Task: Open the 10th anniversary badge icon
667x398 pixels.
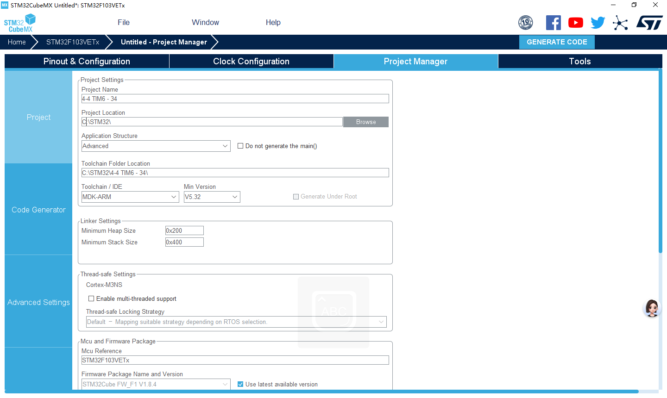Action: click(x=525, y=23)
